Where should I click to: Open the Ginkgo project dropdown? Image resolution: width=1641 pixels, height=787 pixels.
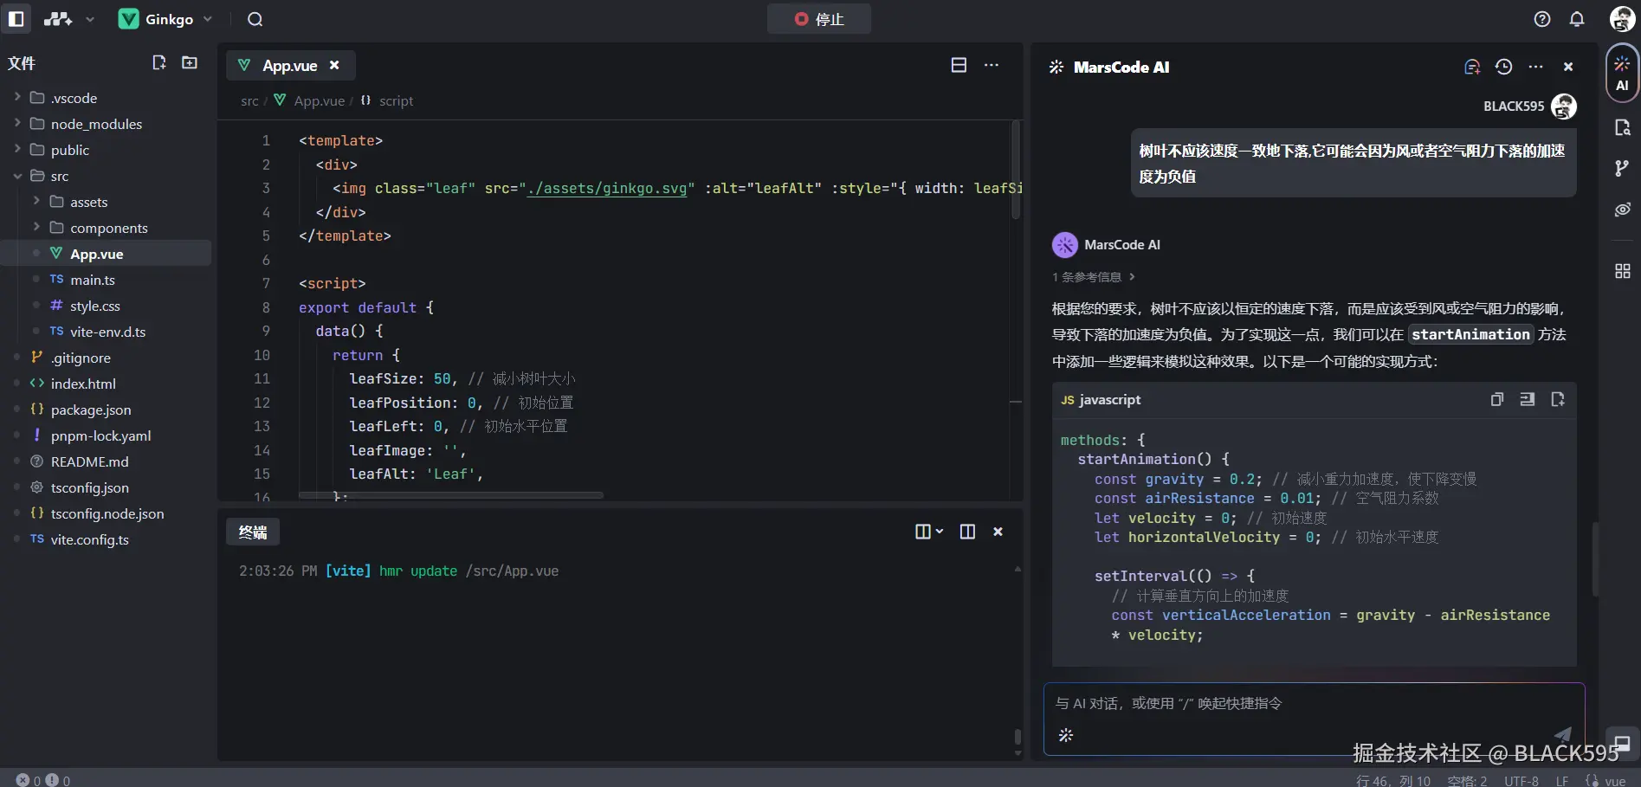tap(165, 19)
